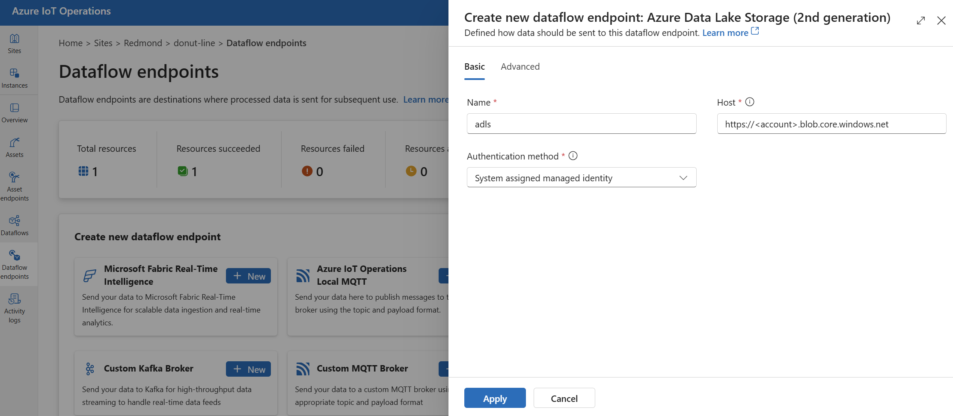
Task: Click the Custom MQTT Broker icon
Action: (303, 369)
